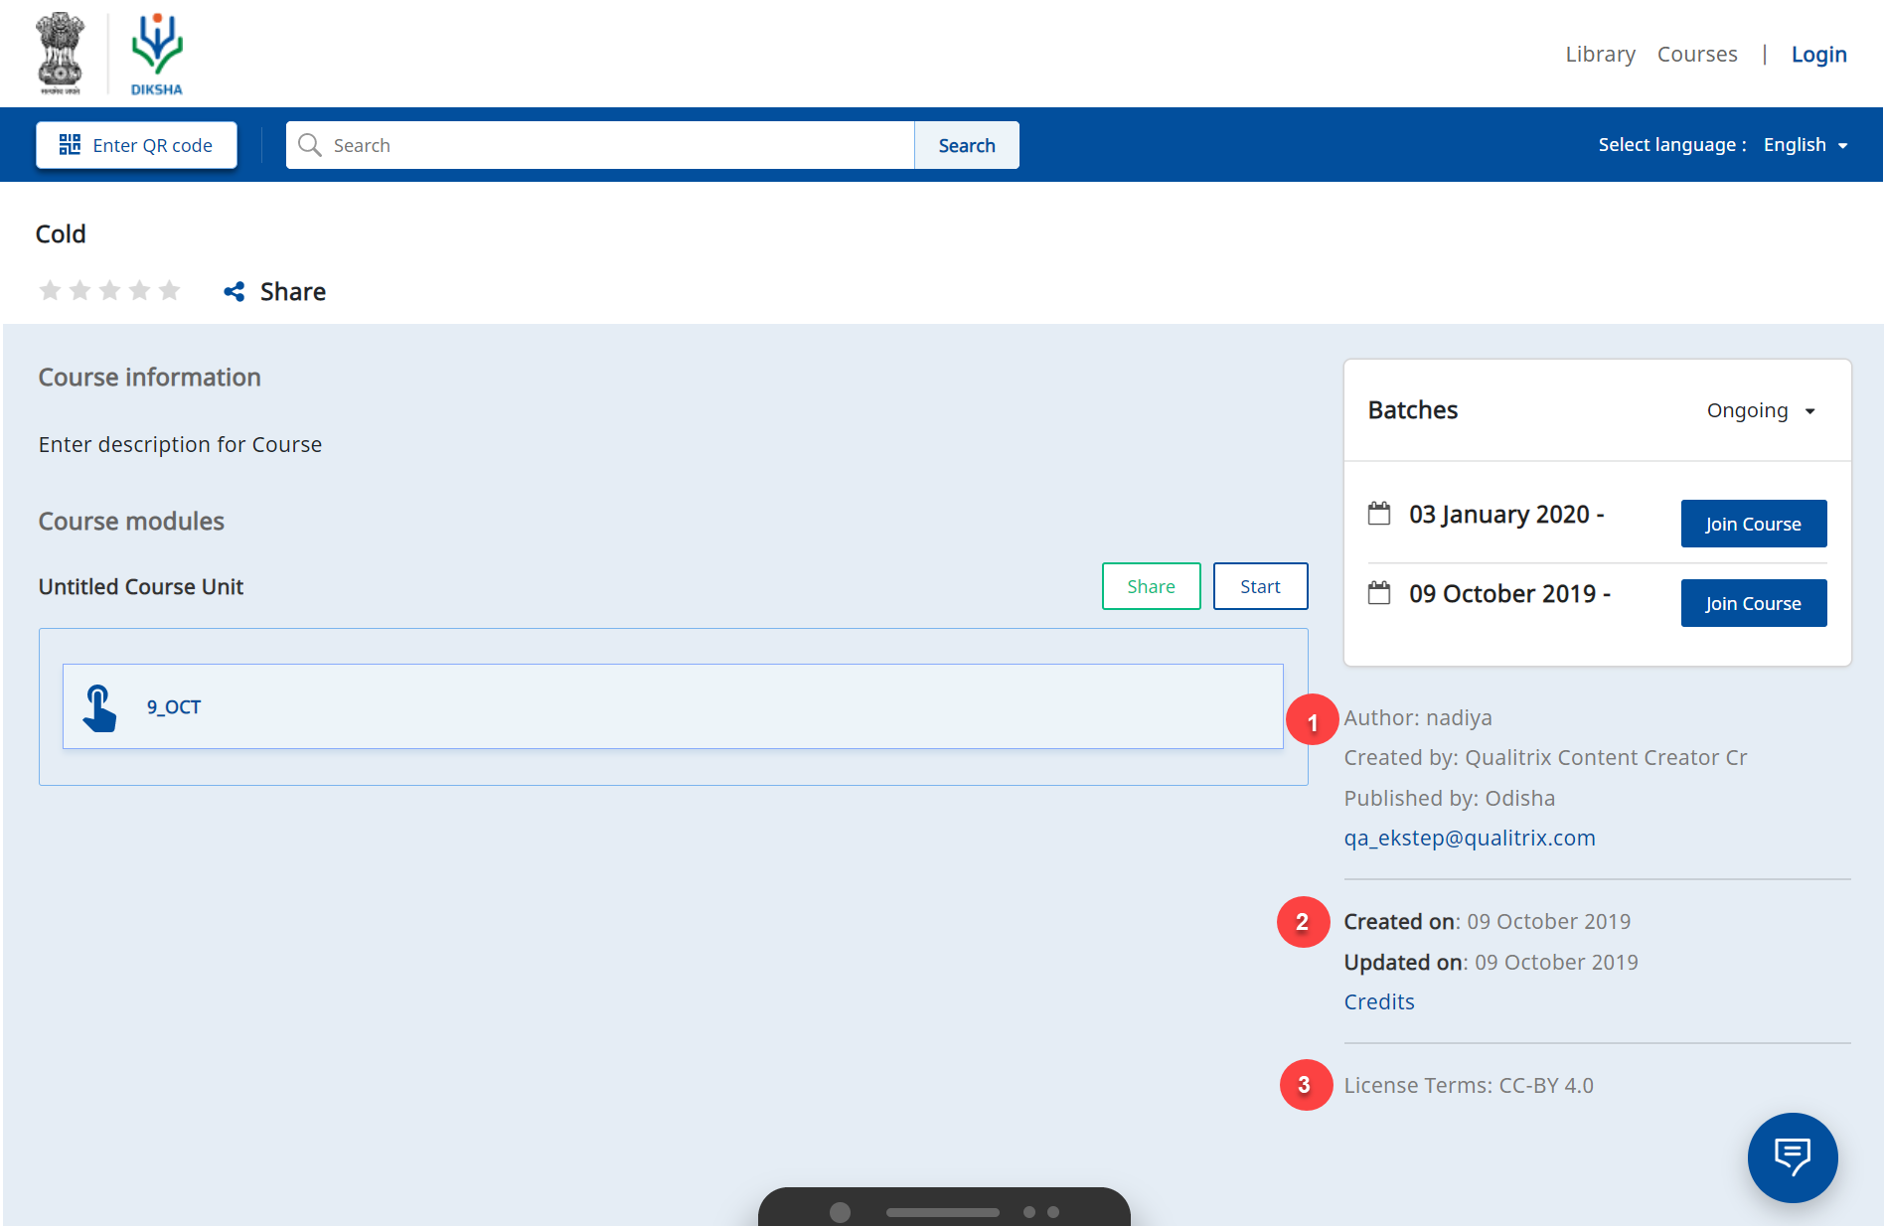
Task: Click the share icon under the Cold title
Action: (235, 291)
